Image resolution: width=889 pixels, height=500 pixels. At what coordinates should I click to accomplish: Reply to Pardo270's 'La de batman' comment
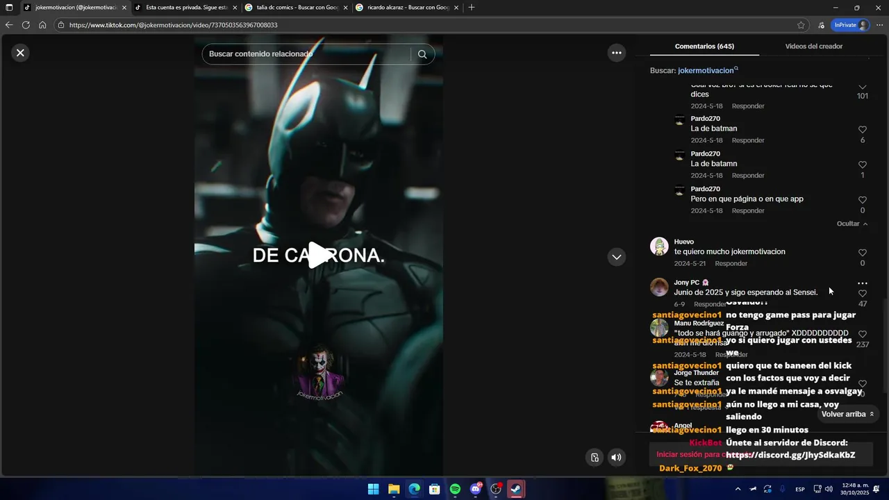click(748, 140)
